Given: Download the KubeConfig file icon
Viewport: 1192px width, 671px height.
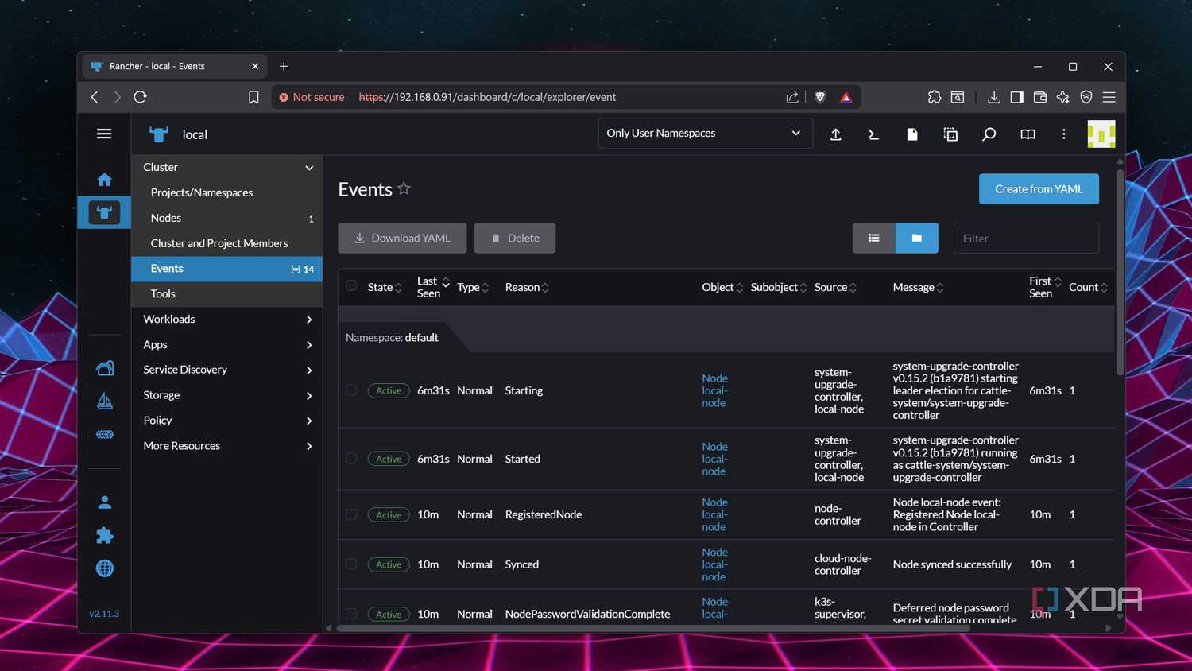Looking at the screenshot, I should point(912,134).
